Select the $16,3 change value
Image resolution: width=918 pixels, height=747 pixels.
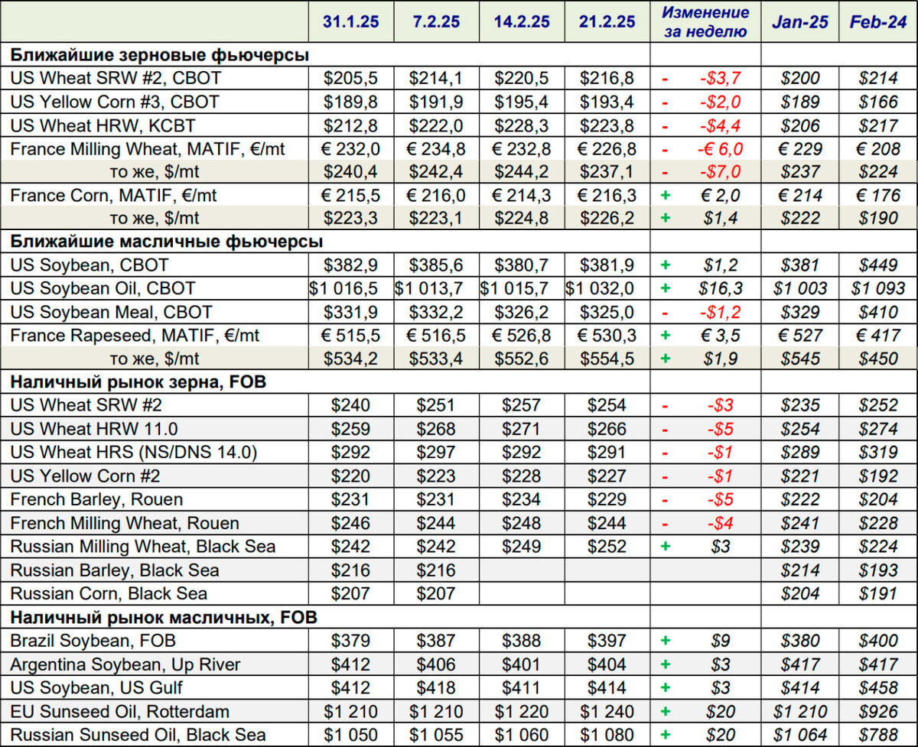click(719, 288)
